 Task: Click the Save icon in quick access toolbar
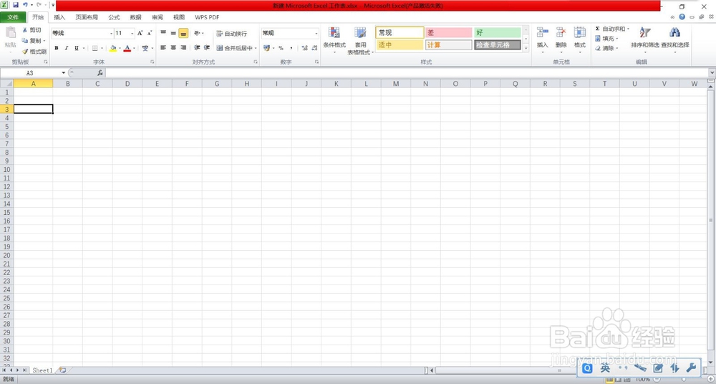click(x=16, y=5)
